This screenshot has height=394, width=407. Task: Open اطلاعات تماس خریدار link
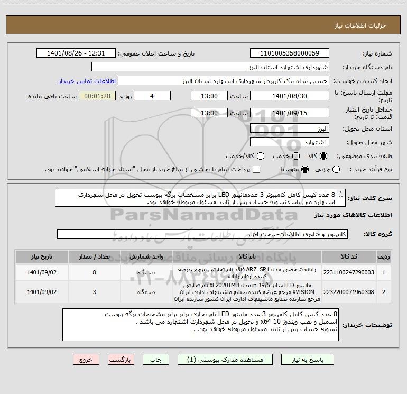(x=87, y=81)
